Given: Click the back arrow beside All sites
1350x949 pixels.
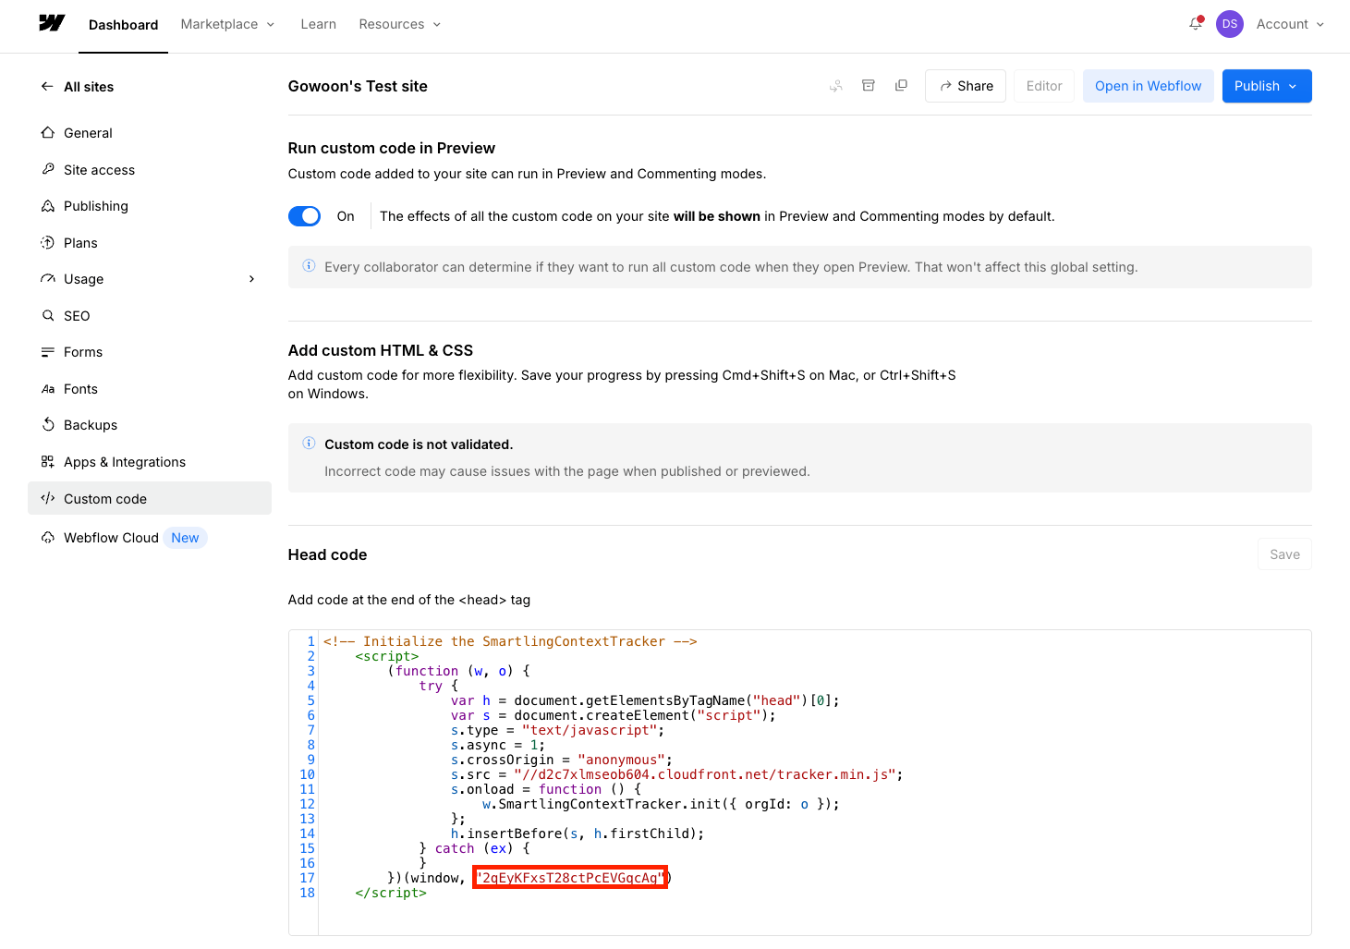Looking at the screenshot, I should [47, 87].
